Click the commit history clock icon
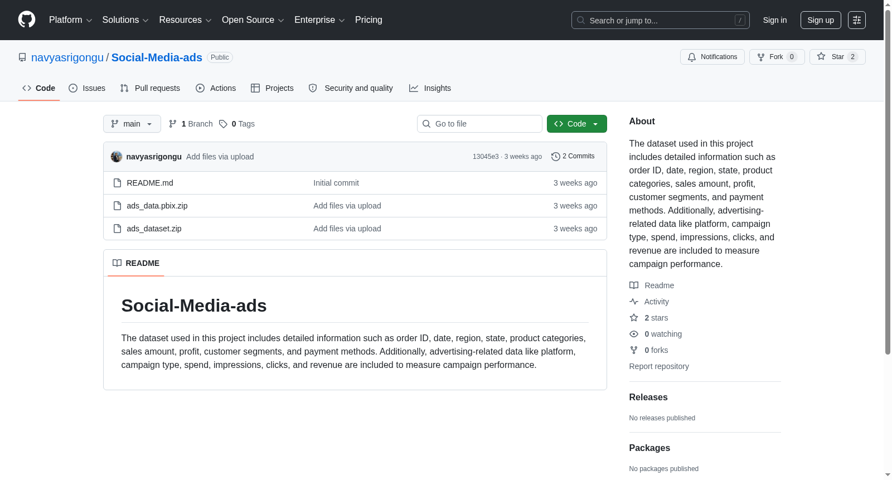Screen dimensions: 892x480 (x=556, y=157)
